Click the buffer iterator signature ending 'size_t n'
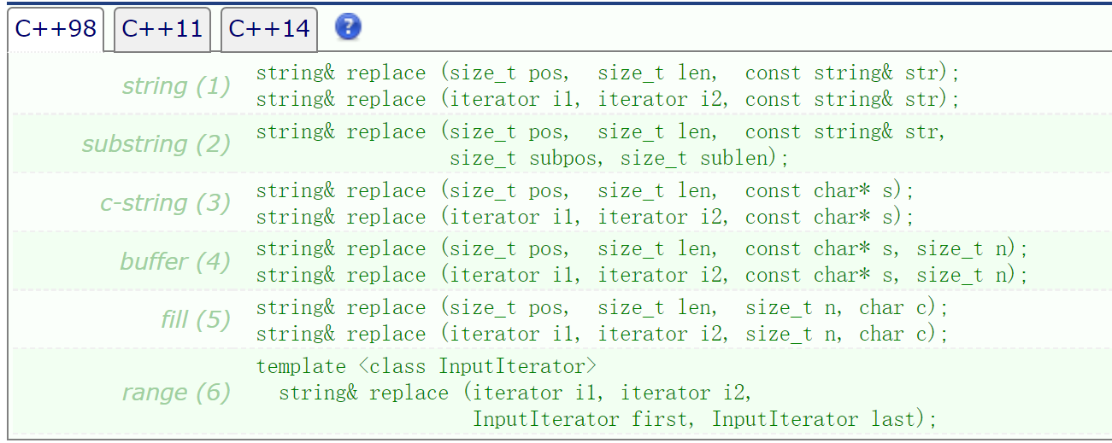The image size is (1112, 443). click(x=641, y=276)
